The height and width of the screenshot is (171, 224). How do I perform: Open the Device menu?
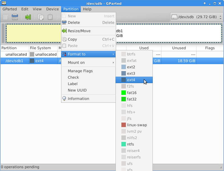(x=52, y=9)
